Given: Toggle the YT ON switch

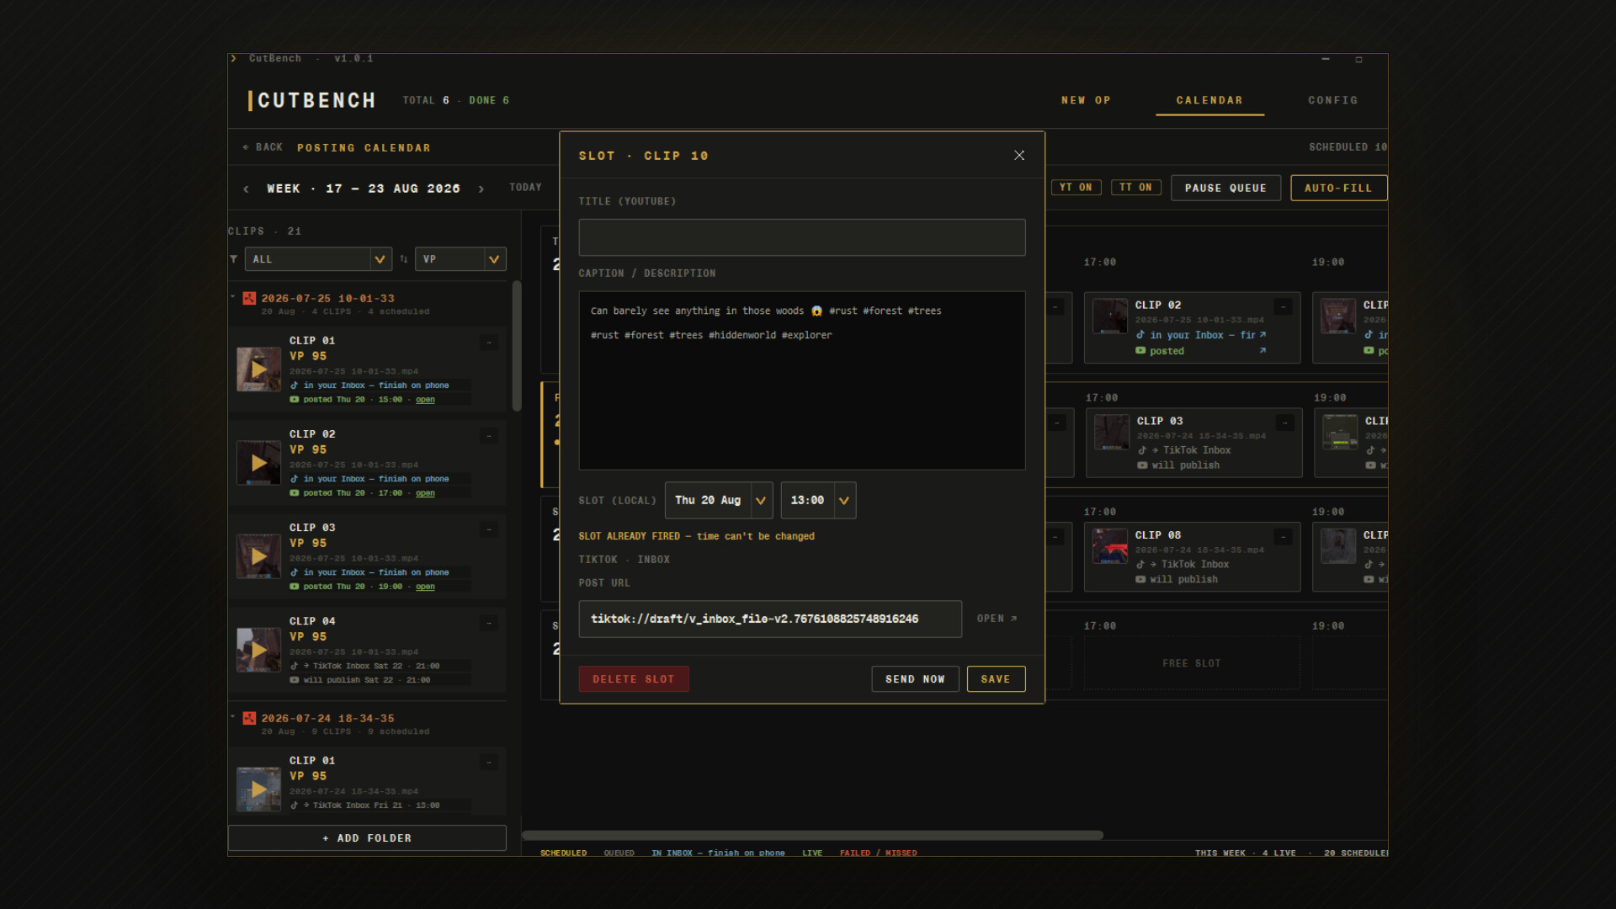Looking at the screenshot, I should click(x=1076, y=188).
